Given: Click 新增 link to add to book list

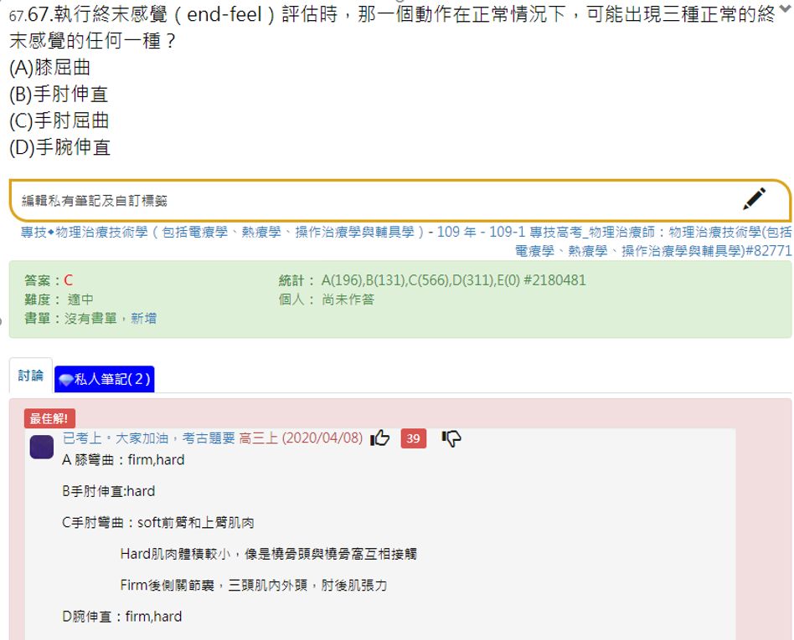Looking at the screenshot, I should pyautogui.click(x=143, y=319).
